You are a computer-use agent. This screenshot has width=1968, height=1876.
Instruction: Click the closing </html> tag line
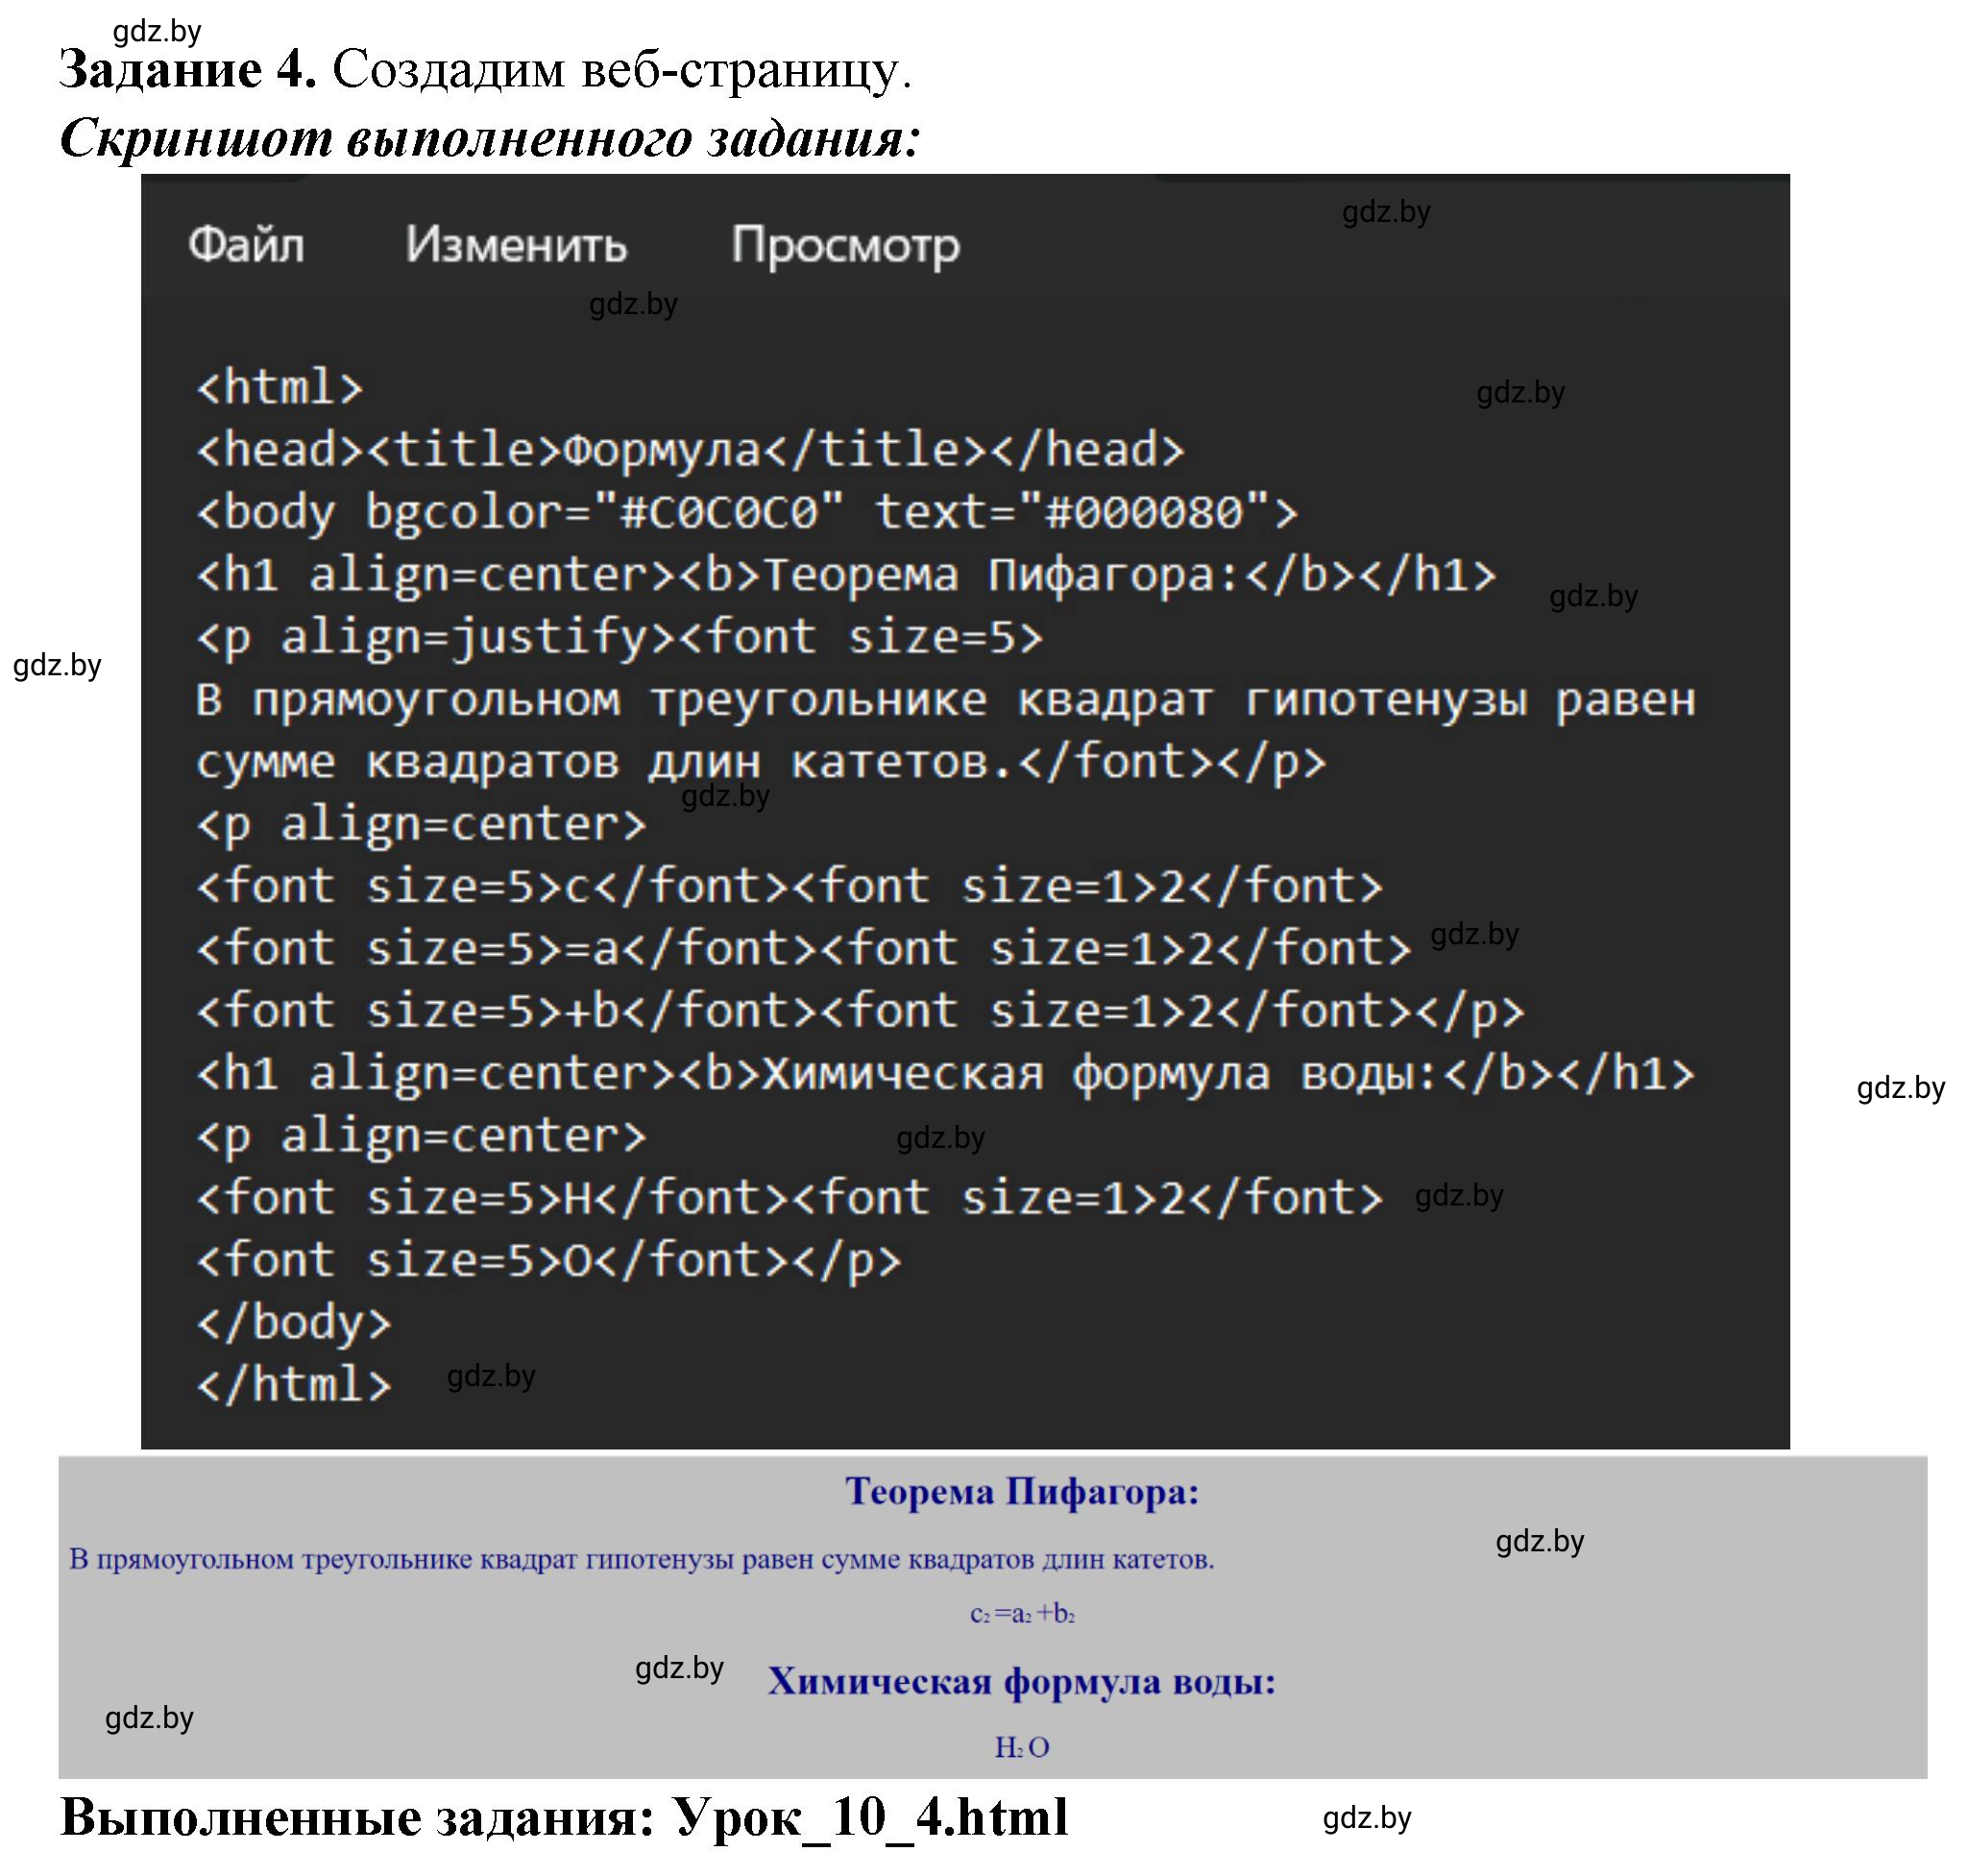click(x=294, y=1385)
